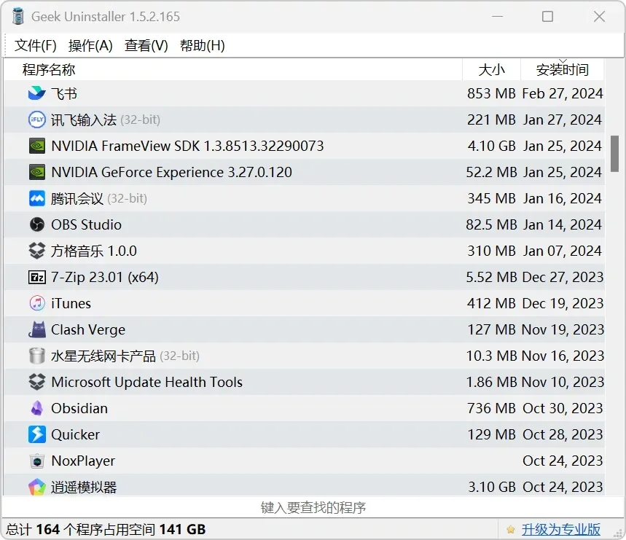
Task: Select the iTunes name
Action: (x=71, y=303)
